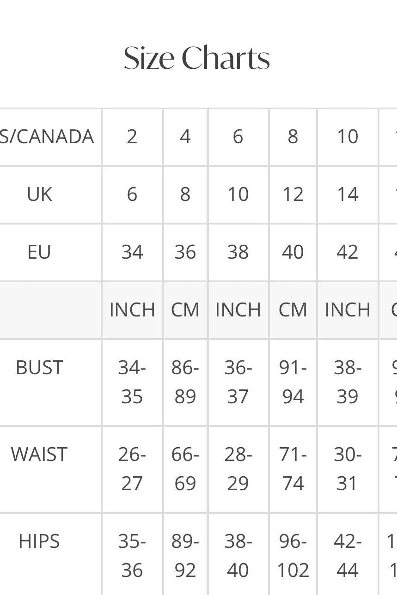Viewport: 397px width, 595px height.
Task: Click the BUST row label
Action: click(x=39, y=368)
